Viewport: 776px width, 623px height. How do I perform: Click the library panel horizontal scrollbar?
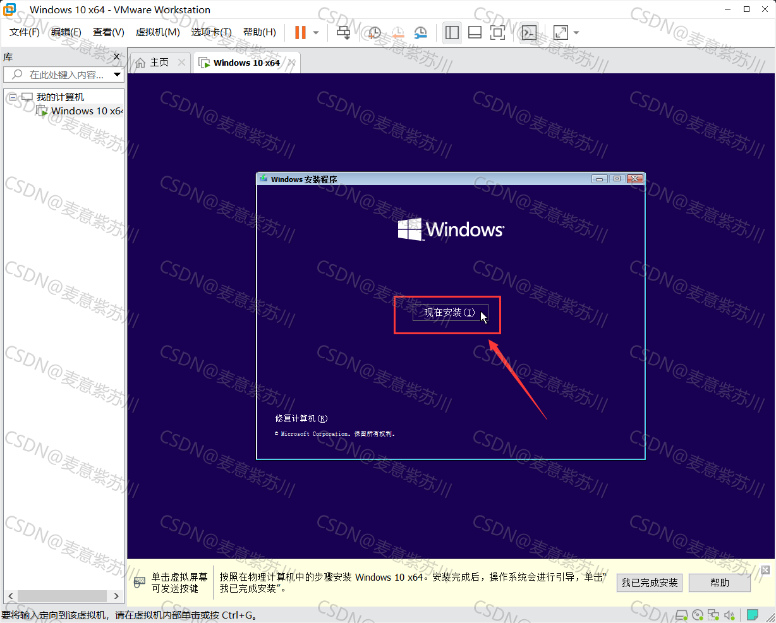(62, 596)
